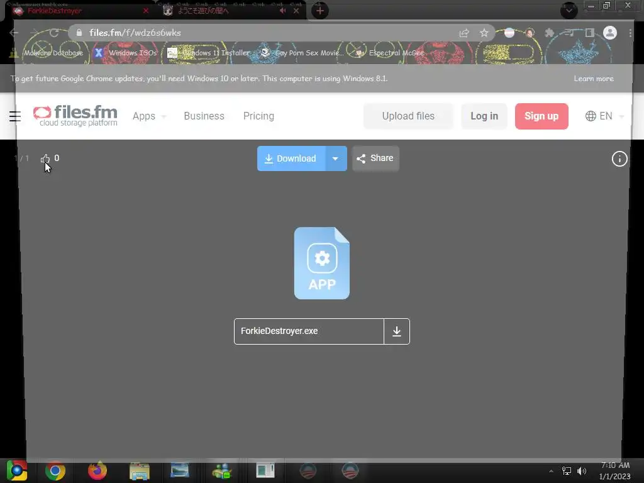Open Chrome from the taskbar
The height and width of the screenshot is (483, 644).
(55, 471)
